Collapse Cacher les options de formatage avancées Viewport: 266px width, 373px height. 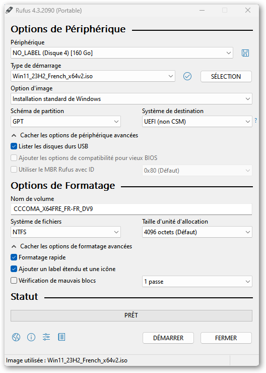point(72,246)
